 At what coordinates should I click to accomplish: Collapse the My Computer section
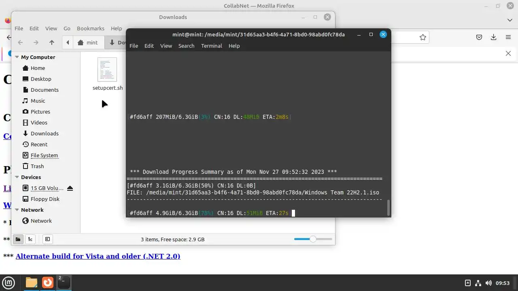coord(17,57)
